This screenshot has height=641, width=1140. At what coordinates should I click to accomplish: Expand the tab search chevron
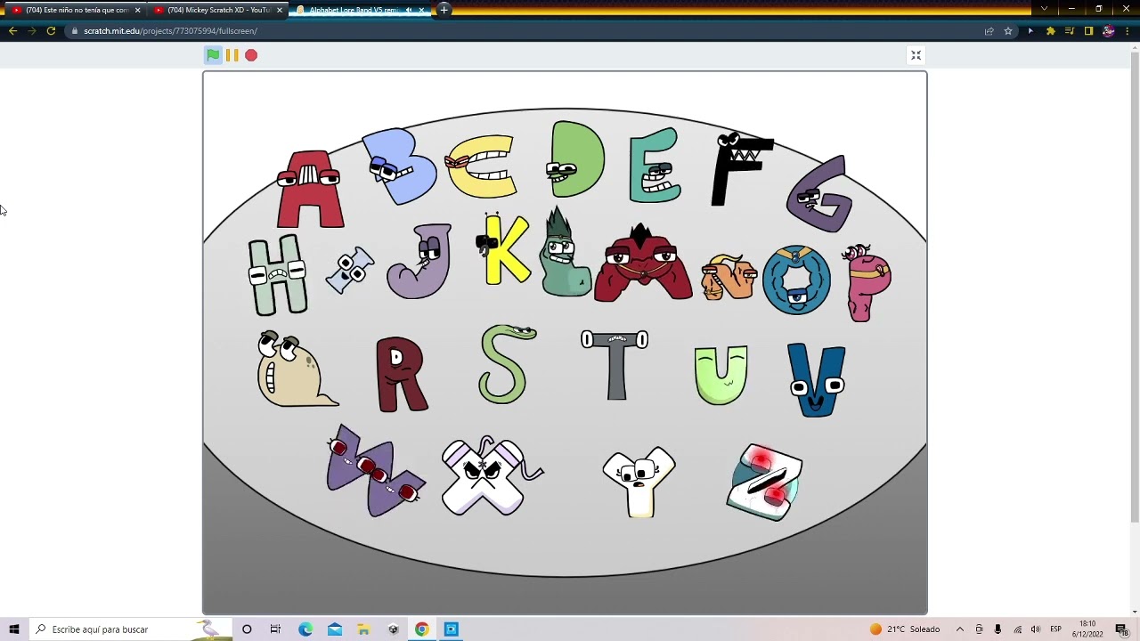coord(1045,9)
